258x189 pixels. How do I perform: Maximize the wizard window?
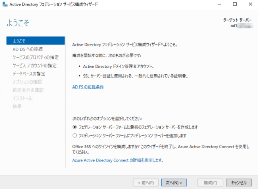235,4
